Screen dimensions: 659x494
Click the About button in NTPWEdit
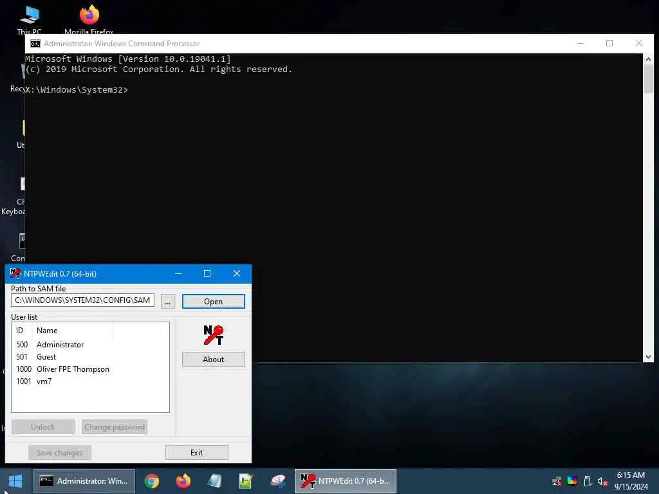(x=213, y=359)
